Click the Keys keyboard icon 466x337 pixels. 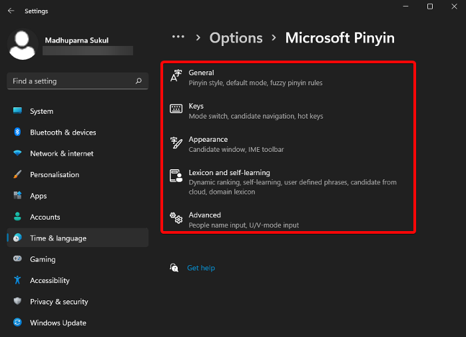tap(176, 109)
